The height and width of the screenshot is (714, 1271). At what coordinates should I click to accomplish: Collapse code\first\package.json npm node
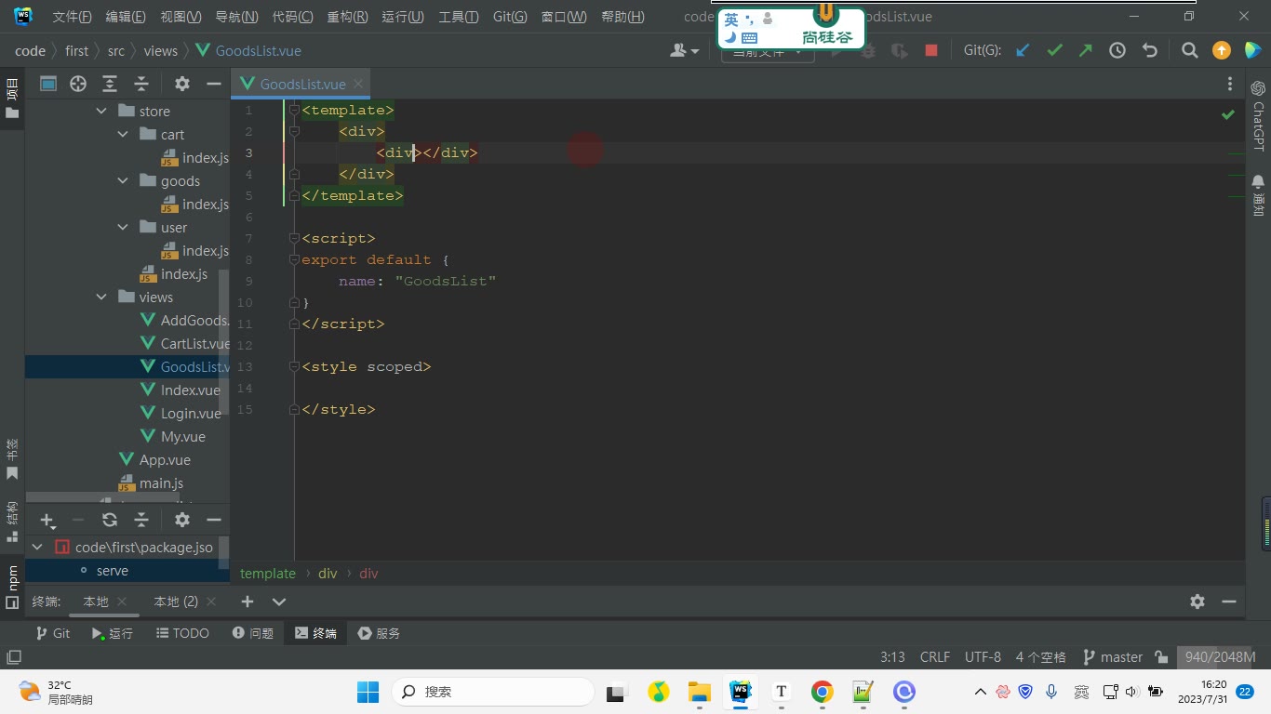pyautogui.click(x=37, y=548)
